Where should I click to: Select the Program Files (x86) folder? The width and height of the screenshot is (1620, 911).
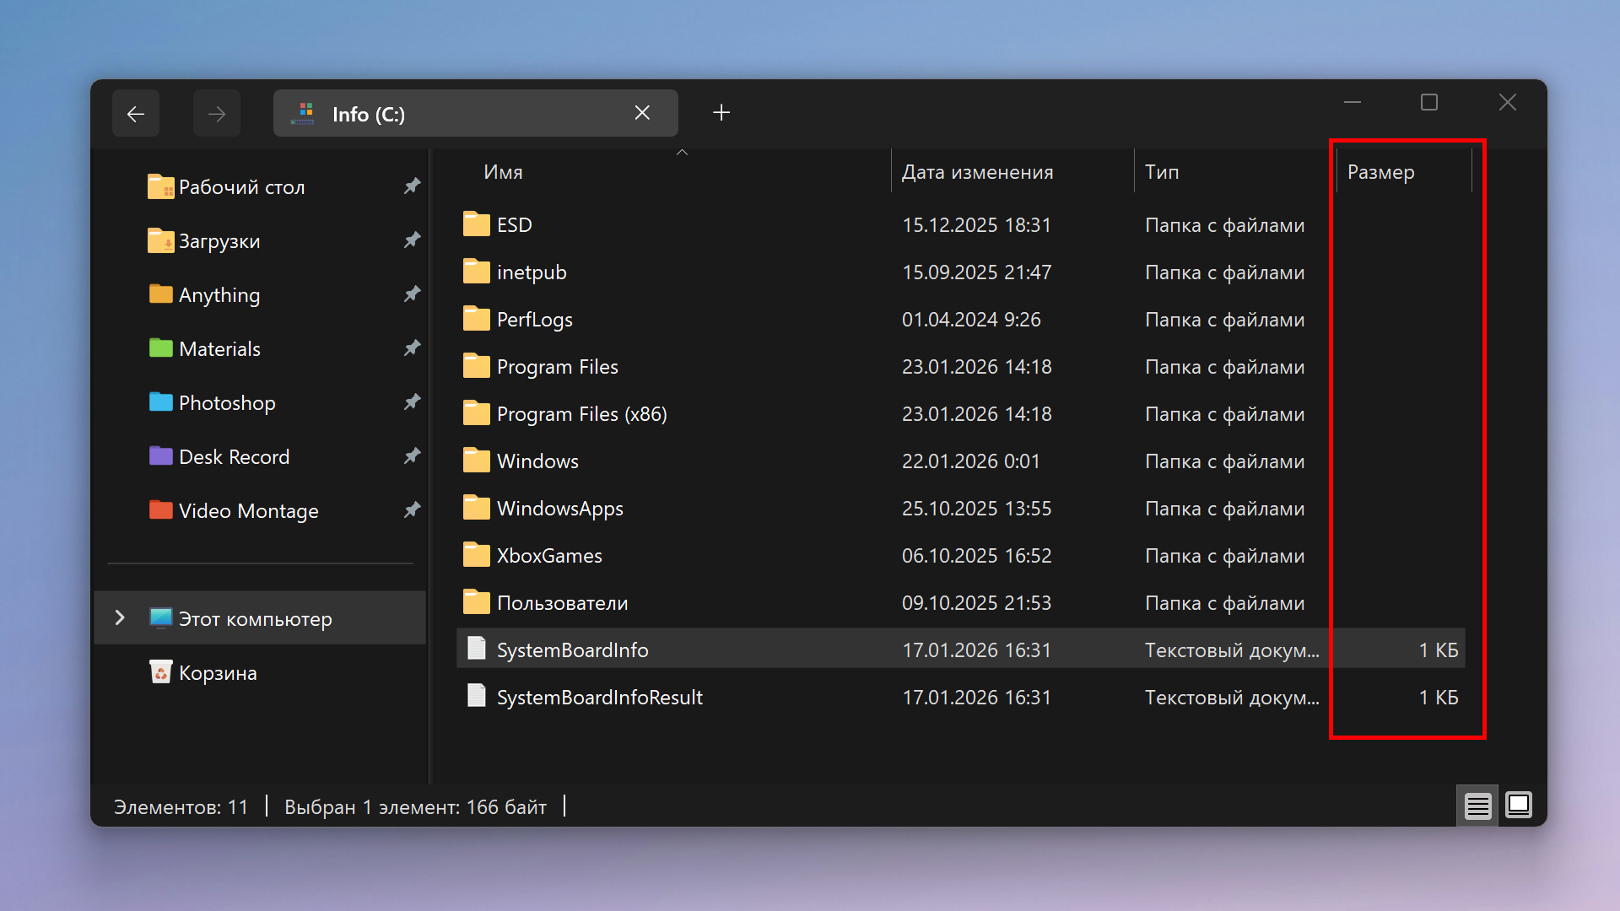(581, 414)
